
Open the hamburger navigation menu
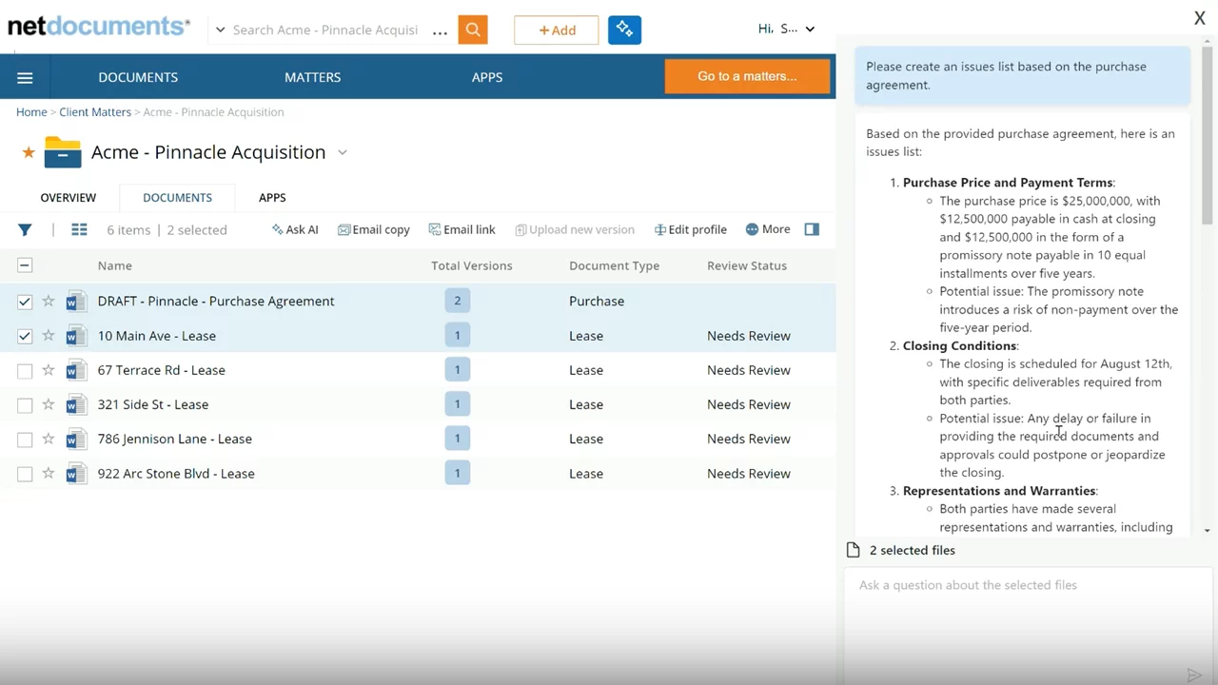25,77
